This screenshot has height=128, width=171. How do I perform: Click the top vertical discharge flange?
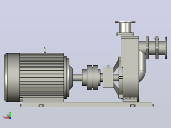(125, 22)
